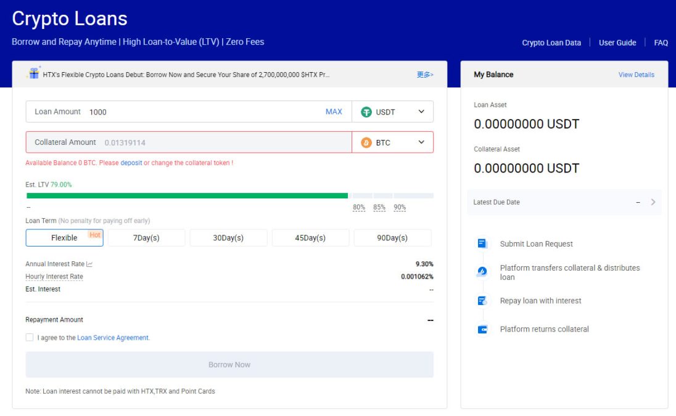This screenshot has width=676, height=416.
Task: Click the USDT Tether coin icon
Action: click(x=366, y=112)
